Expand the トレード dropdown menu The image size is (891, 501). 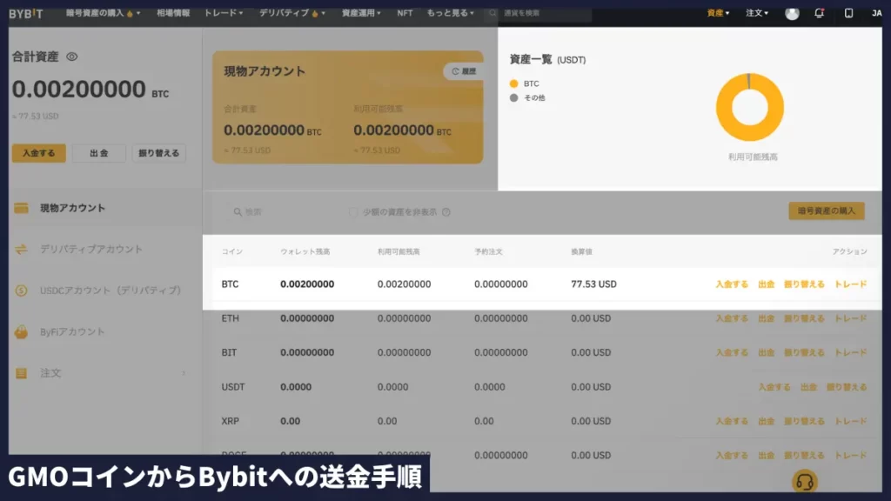click(224, 13)
